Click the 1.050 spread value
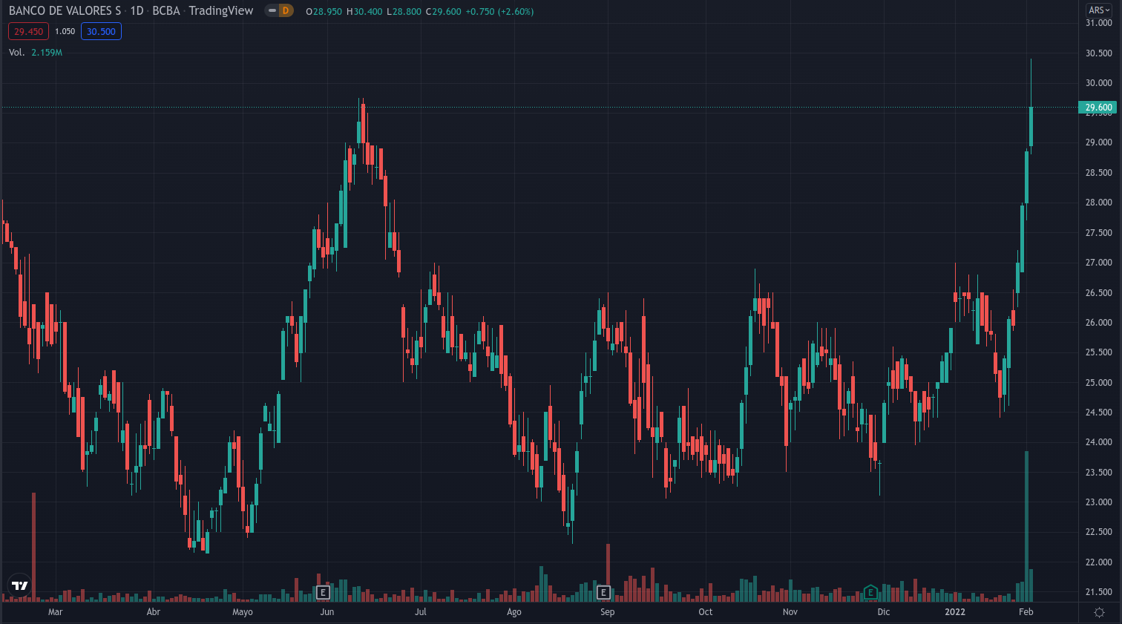1122x624 pixels. point(65,31)
